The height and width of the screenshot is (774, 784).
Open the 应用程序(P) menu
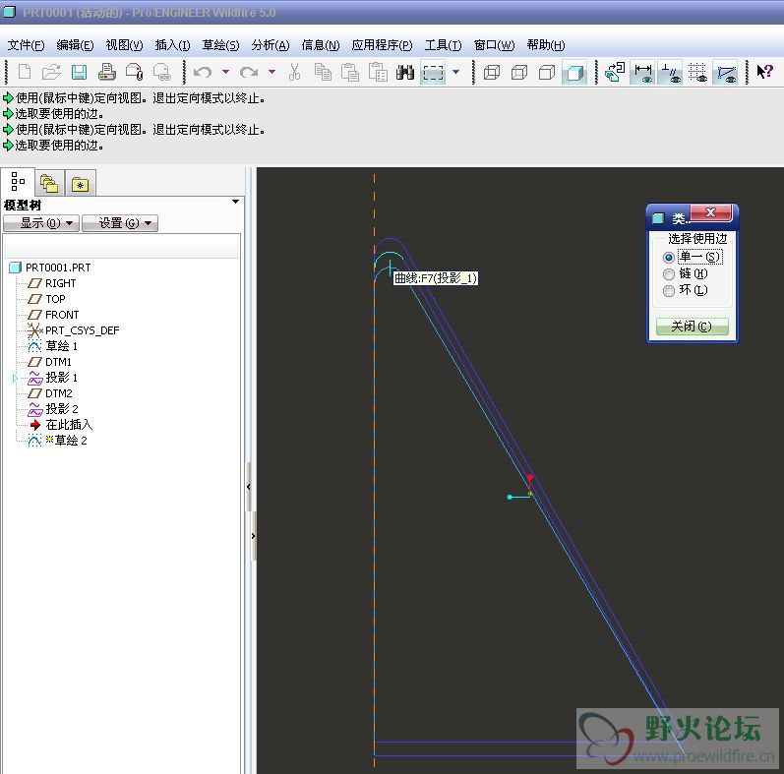(x=382, y=45)
